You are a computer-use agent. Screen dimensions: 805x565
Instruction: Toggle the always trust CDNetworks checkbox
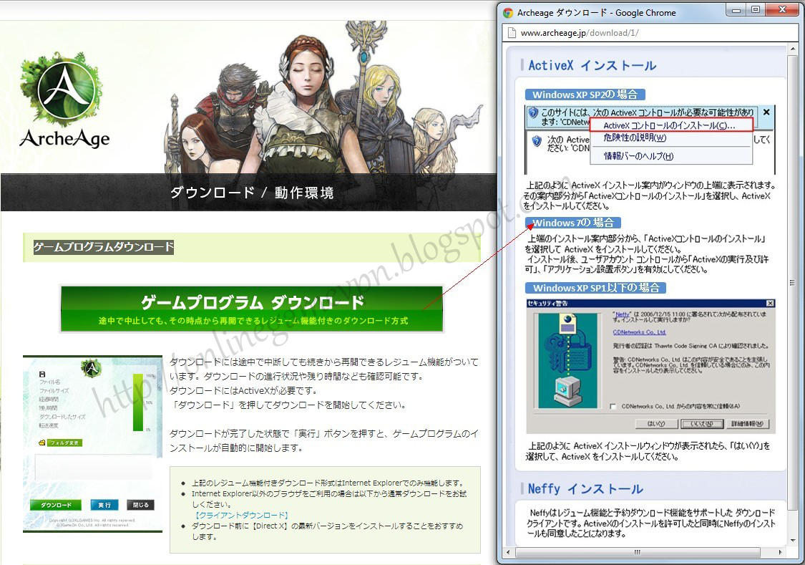[613, 406]
